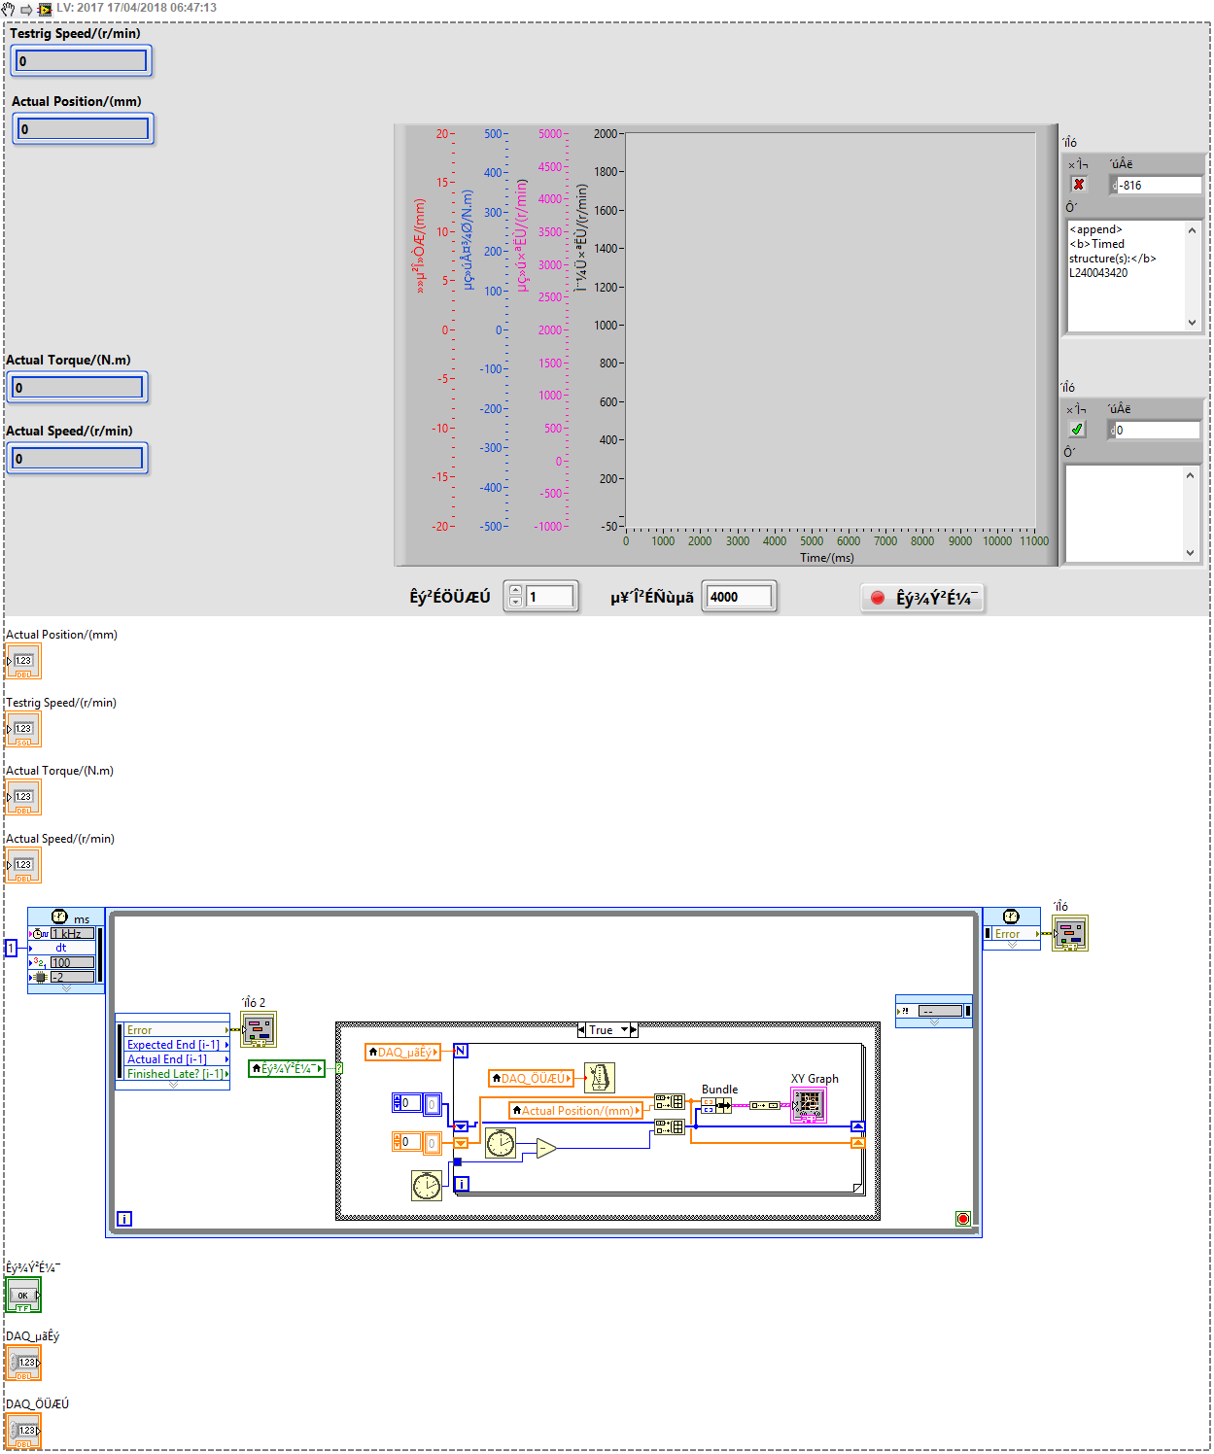1214x1454 pixels.
Task: Toggle the red X error status indicator
Action: pos(1078,185)
